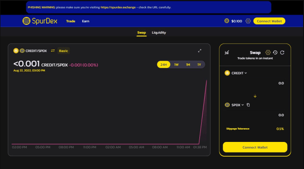Screen dimensions: 304x169
Task: Click the SPDX amount input field
Action: pos(255,115)
